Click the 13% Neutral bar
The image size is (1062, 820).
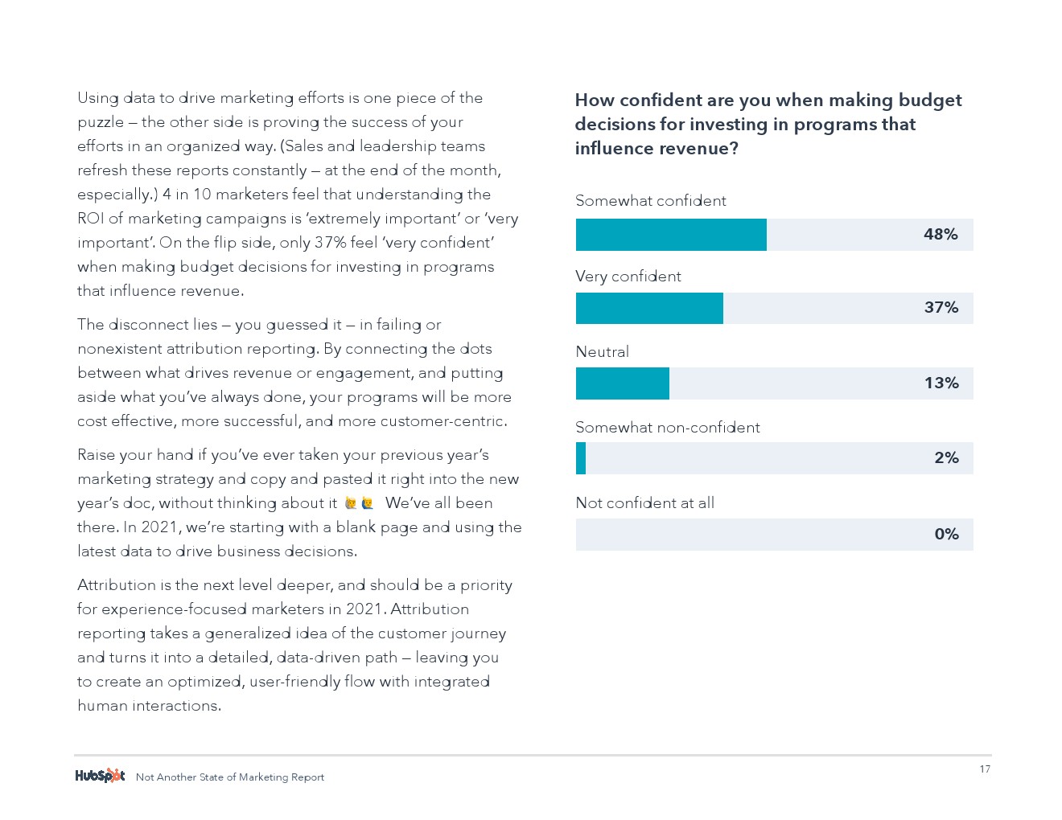coord(774,383)
